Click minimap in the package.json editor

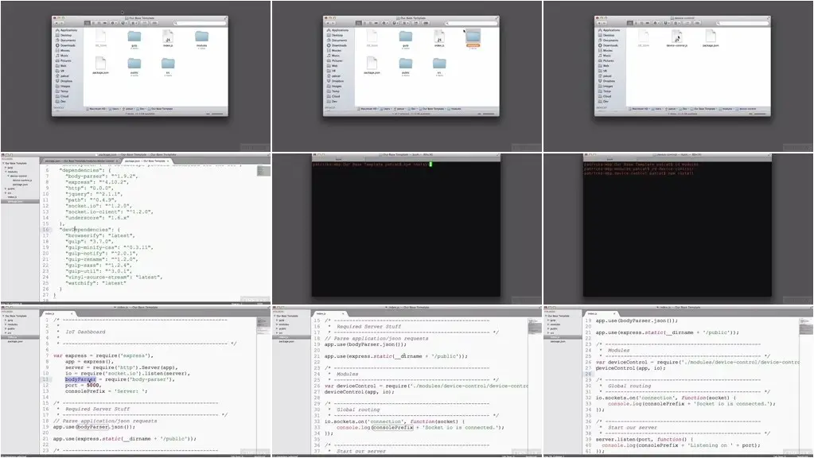pyautogui.click(x=263, y=171)
